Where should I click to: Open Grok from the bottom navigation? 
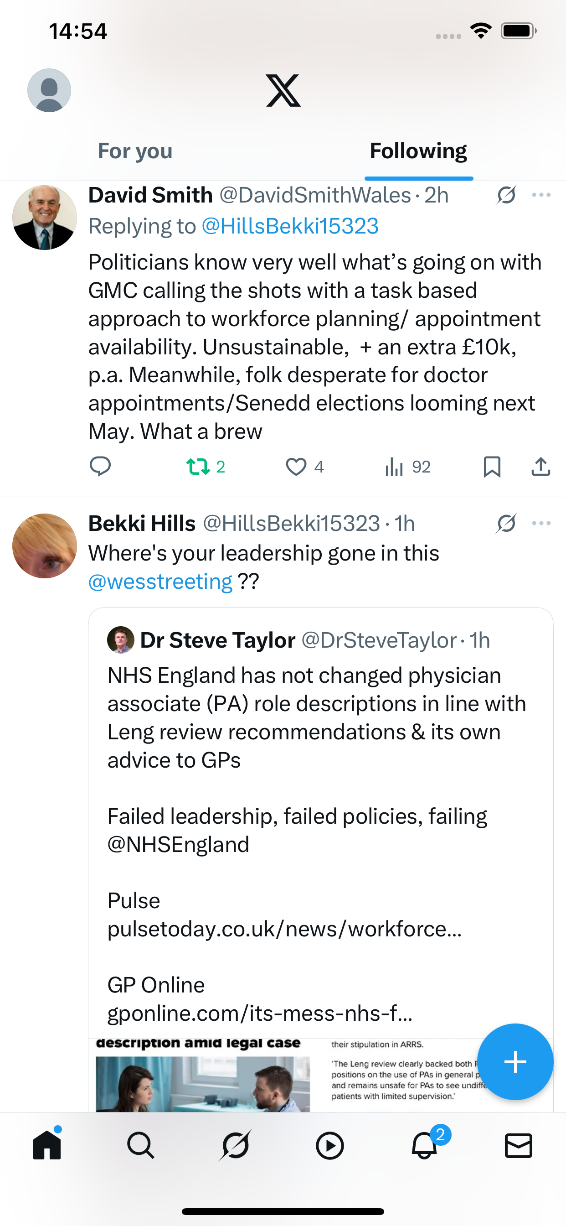pyautogui.click(x=235, y=1145)
